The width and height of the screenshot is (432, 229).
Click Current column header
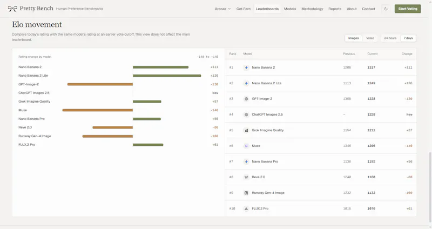373,53
